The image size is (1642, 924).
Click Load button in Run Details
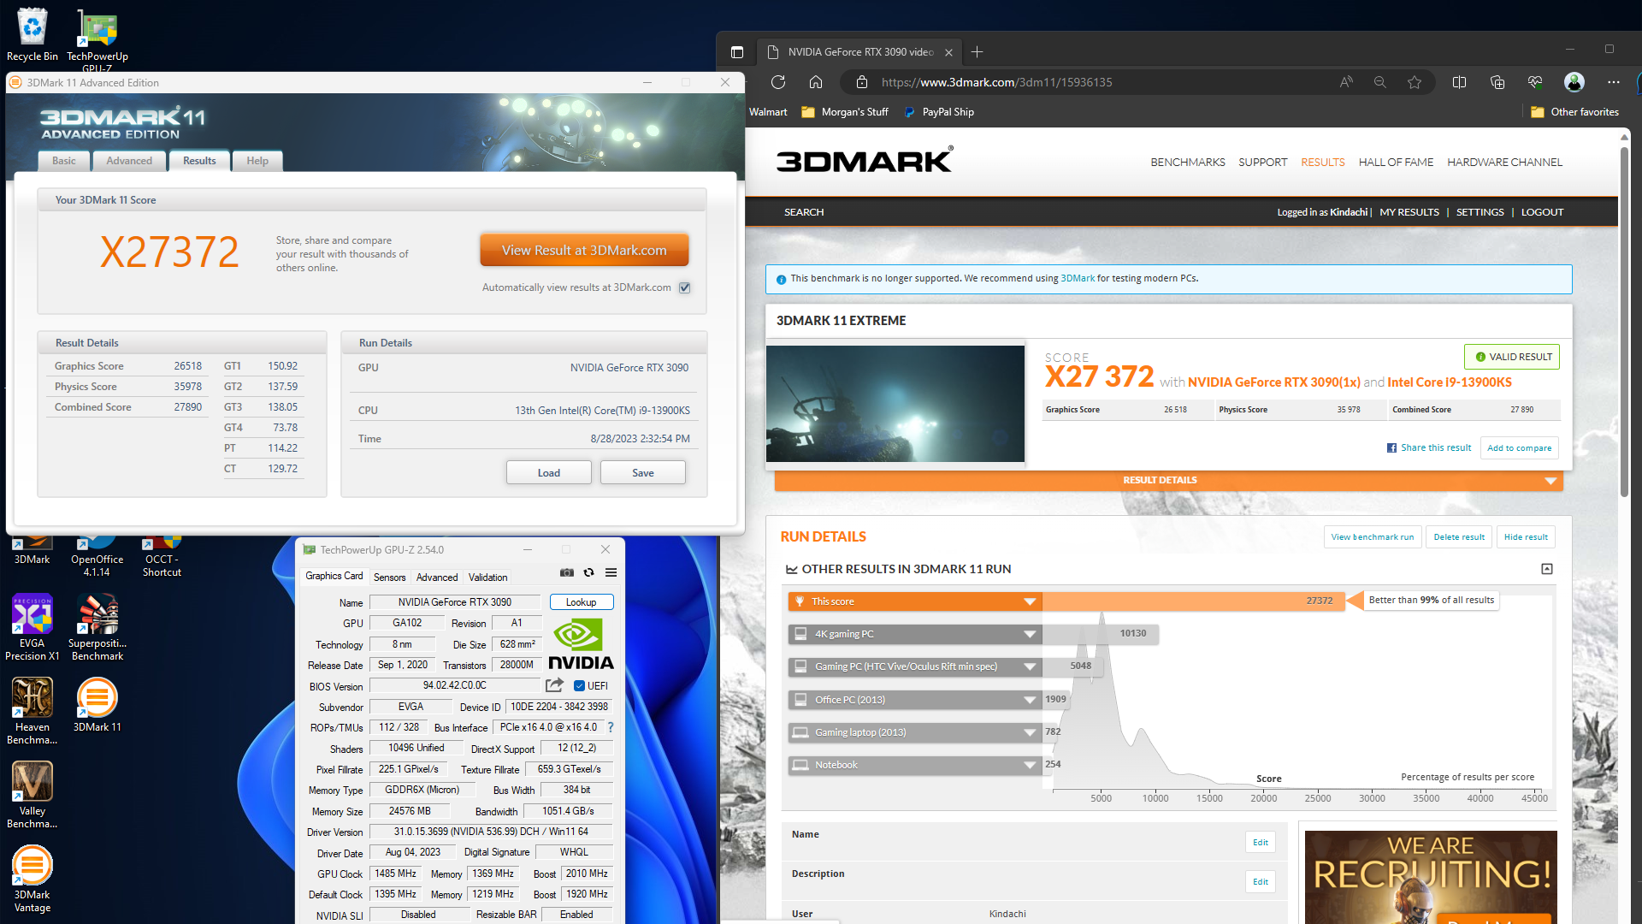pyautogui.click(x=548, y=472)
